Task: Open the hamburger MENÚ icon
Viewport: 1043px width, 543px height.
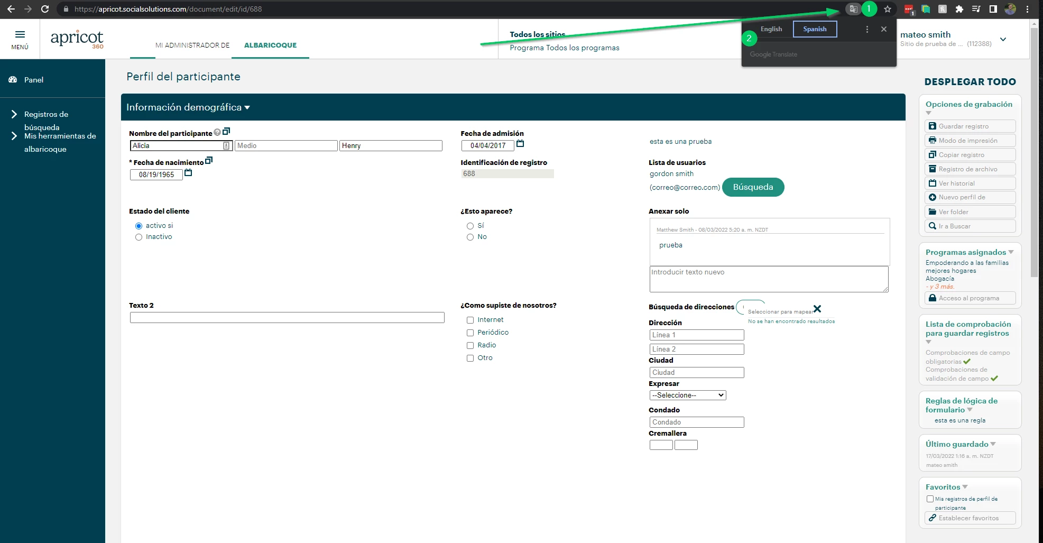Action: point(20,35)
